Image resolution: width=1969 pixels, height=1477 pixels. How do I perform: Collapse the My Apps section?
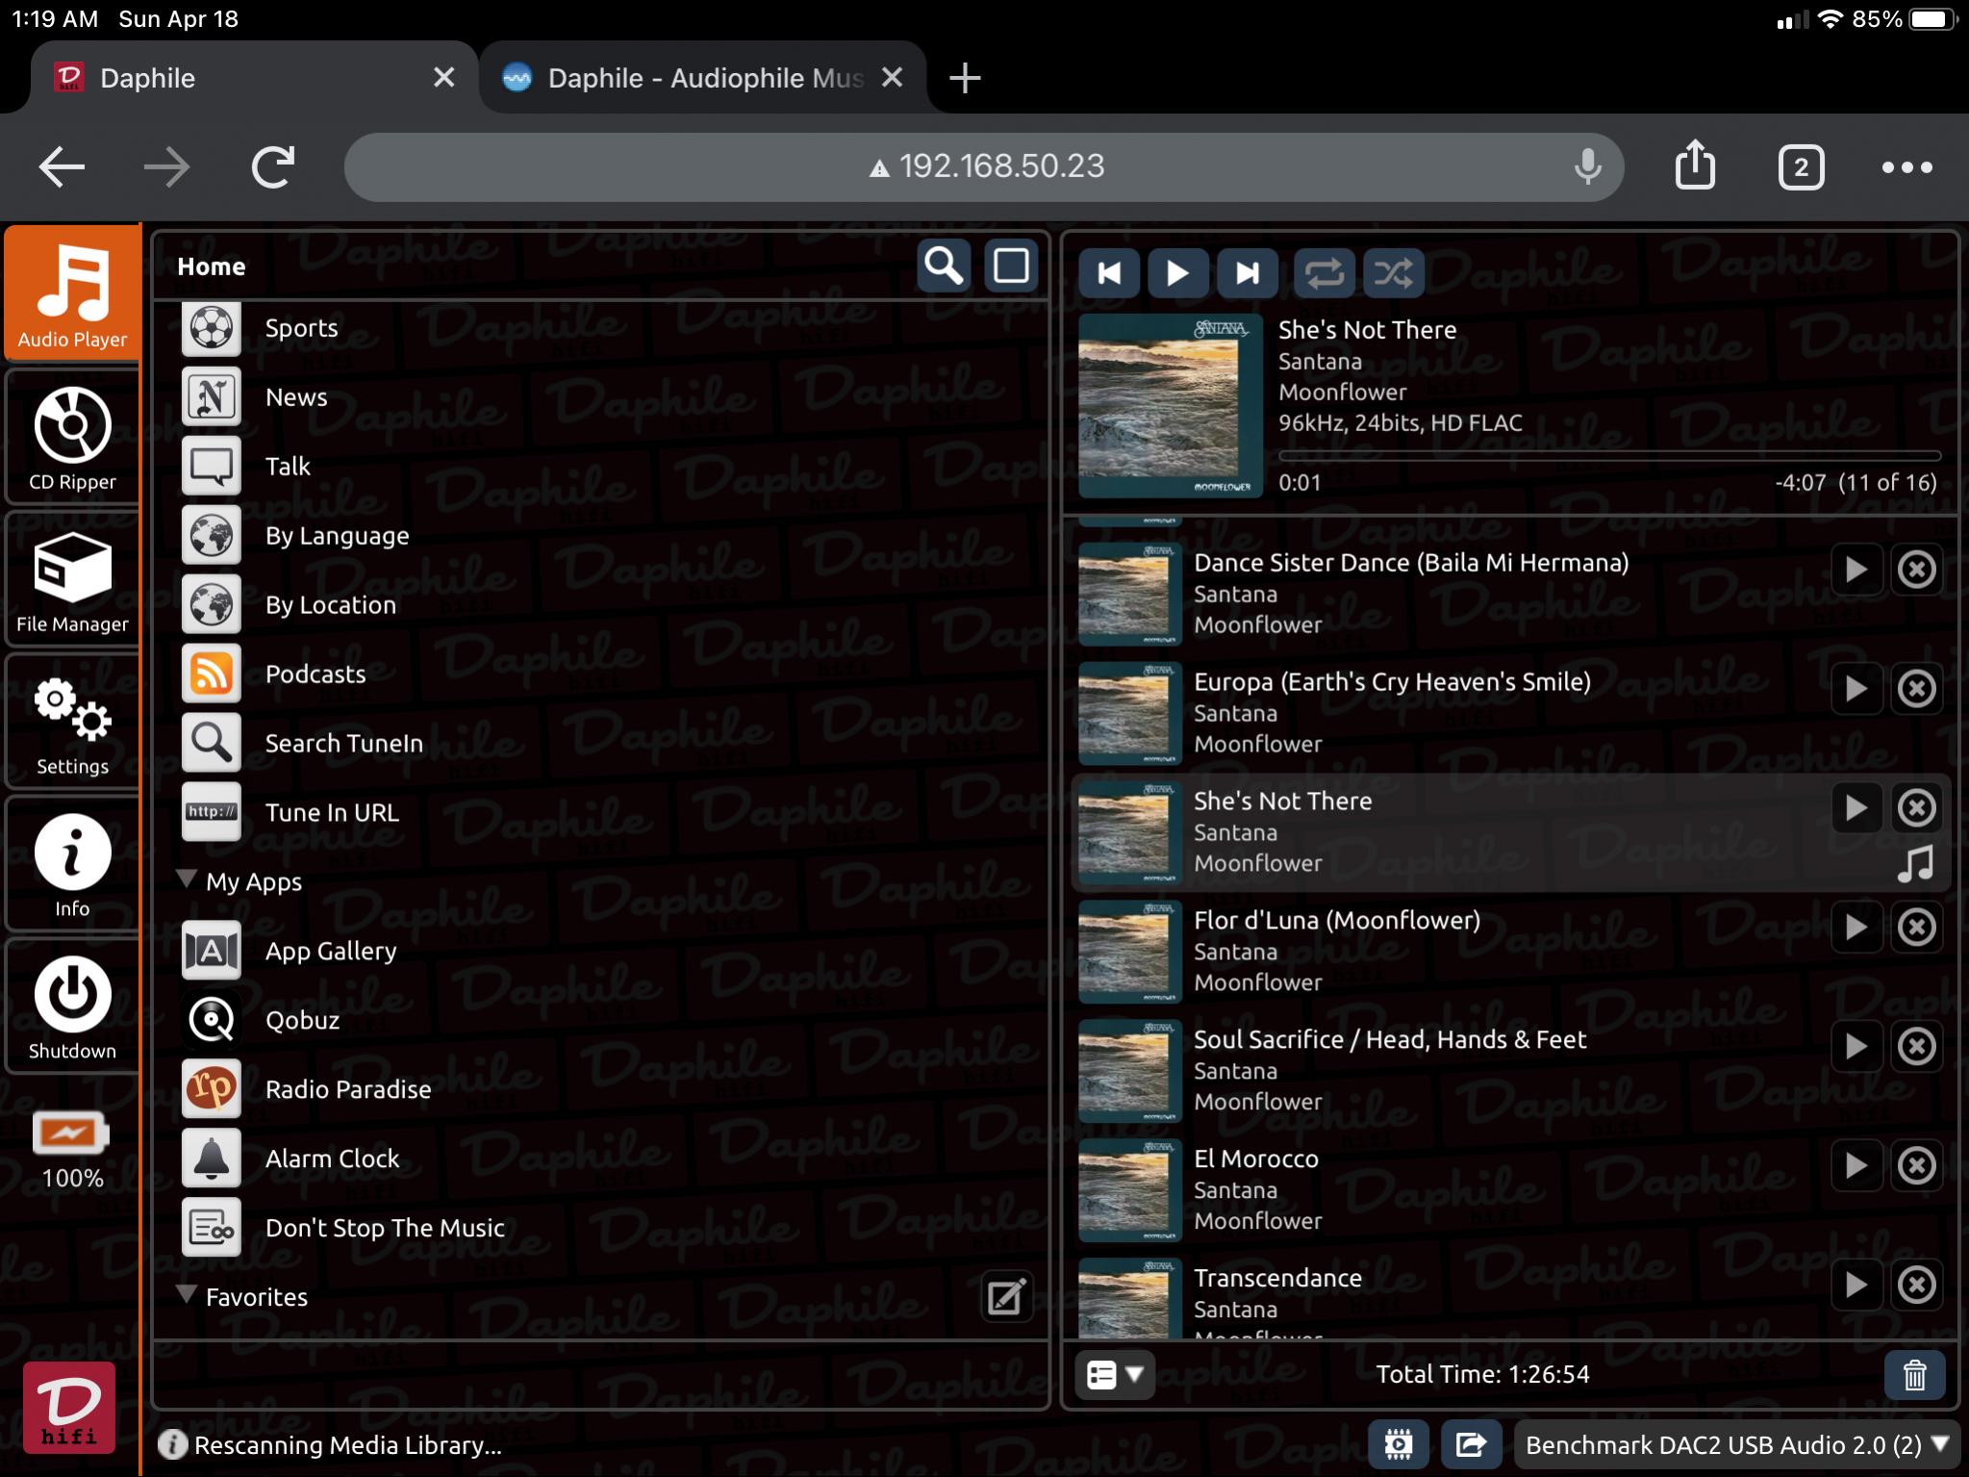[x=187, y=879]
